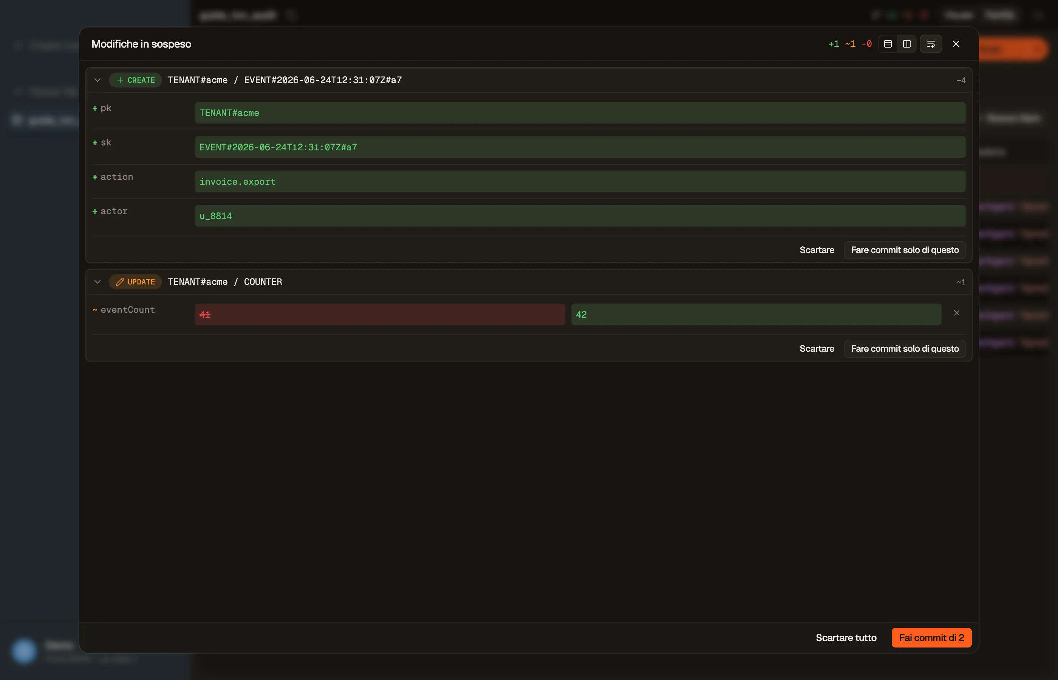This screenshot has height=680, width=1058.
Task: Click the old eventCount value 41
Action: pyautogui.click(x=380, y=314)
